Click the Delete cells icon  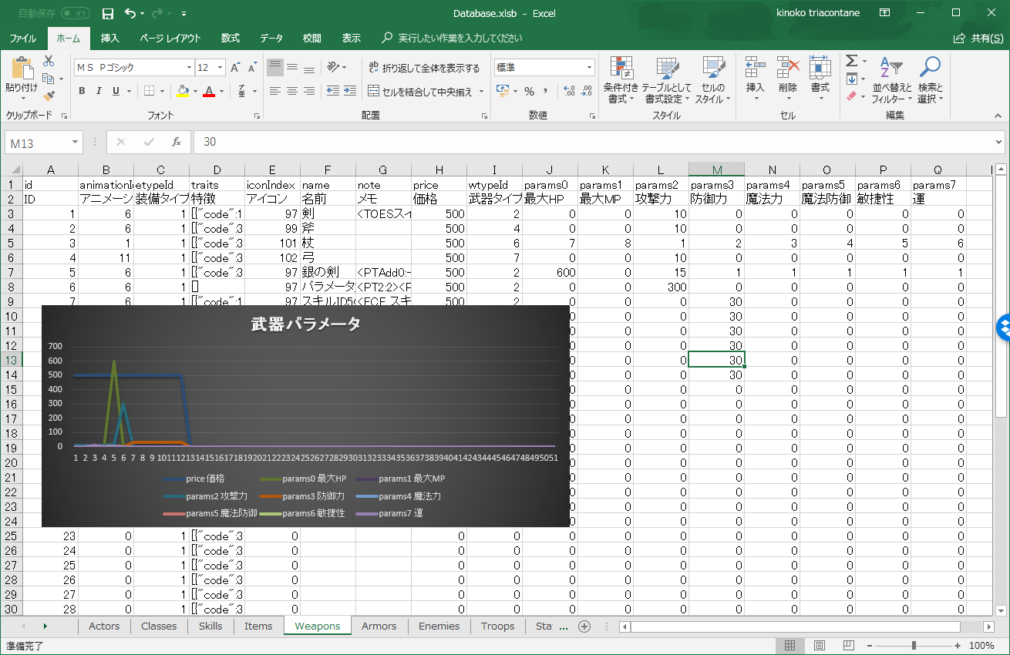point(787,68)
